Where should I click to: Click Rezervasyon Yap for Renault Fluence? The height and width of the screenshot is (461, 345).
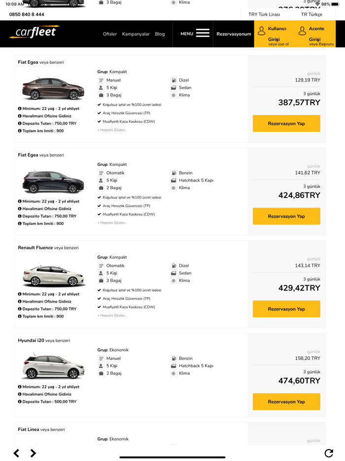coord(286,309)
